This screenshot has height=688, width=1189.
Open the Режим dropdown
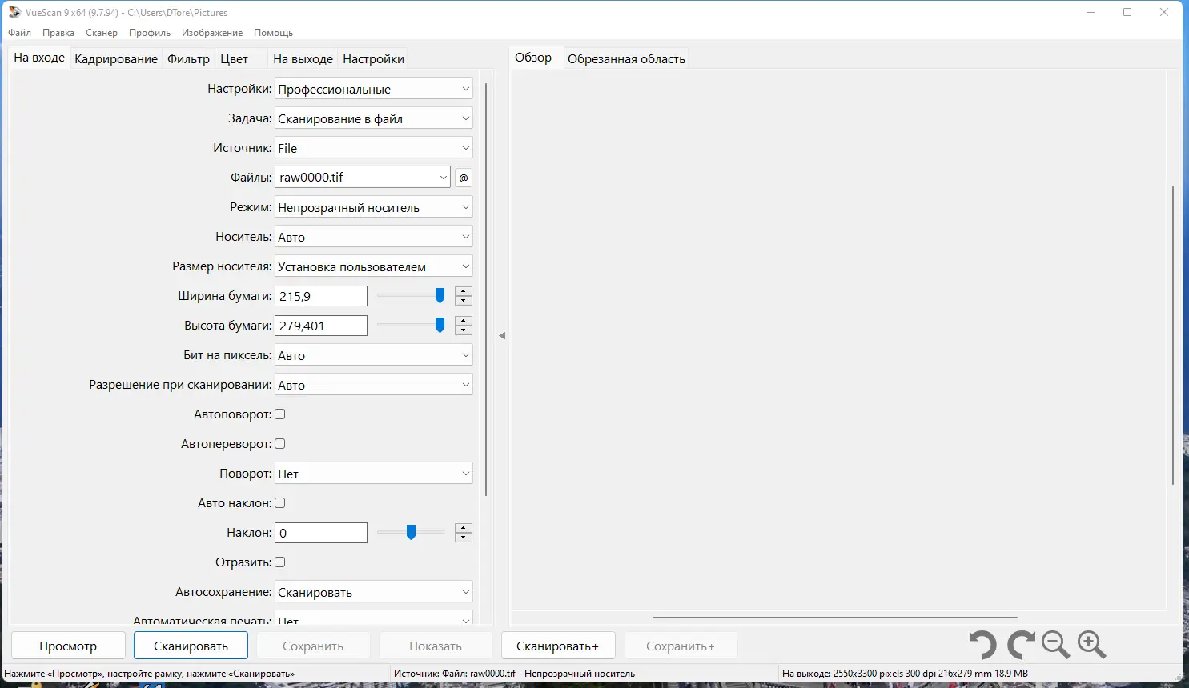(374, 207)
